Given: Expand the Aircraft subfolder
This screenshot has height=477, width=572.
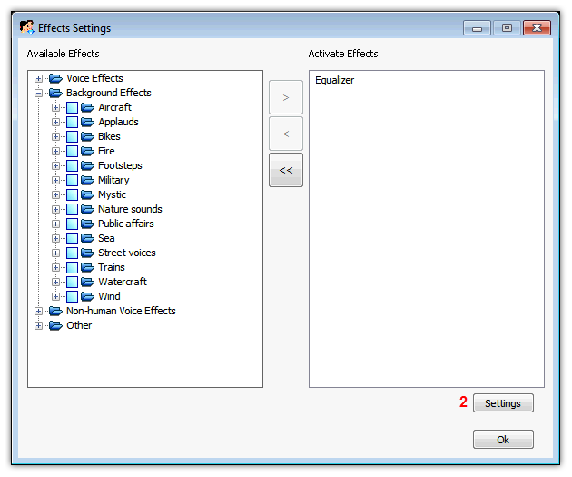Looking at the screenshot, I should (55, 107).
